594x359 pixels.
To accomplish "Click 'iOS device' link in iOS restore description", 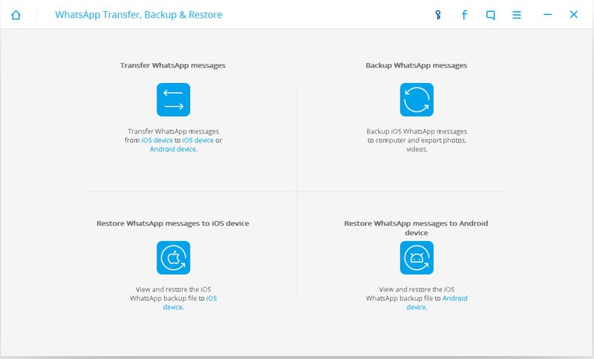I will pos(190,303).
